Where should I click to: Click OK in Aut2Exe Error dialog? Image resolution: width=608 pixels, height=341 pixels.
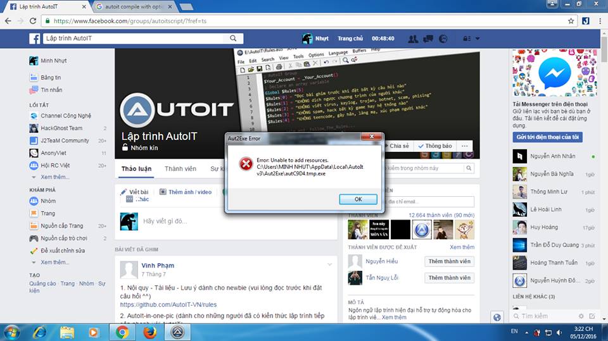pos(358,199)
